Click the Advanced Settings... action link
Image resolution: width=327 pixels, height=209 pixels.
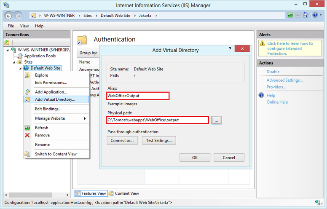click(x=285, y=80)
